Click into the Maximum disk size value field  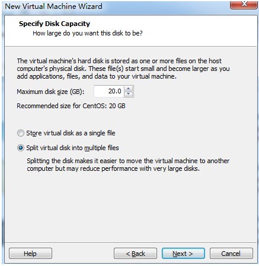pos(109,91)
